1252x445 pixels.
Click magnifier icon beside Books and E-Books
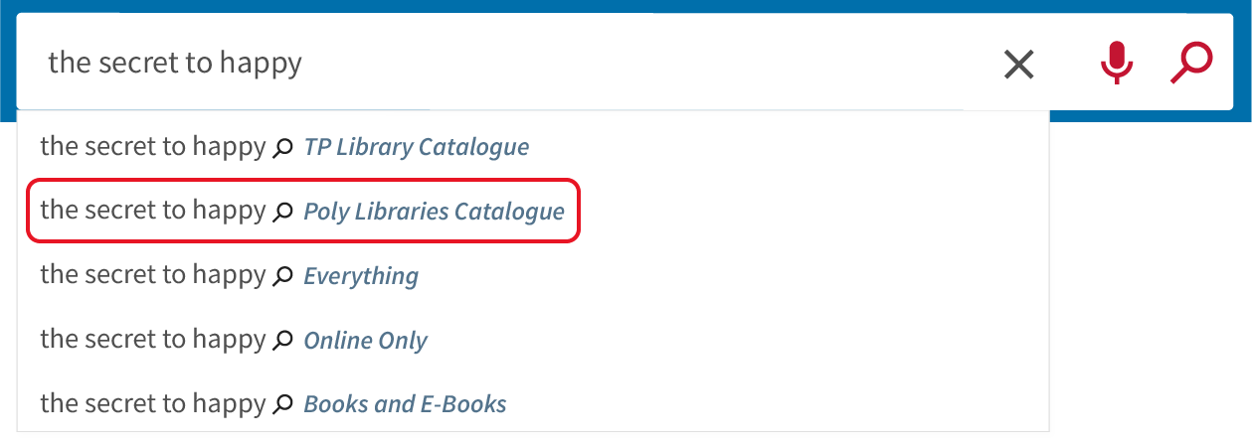point(283,404)
